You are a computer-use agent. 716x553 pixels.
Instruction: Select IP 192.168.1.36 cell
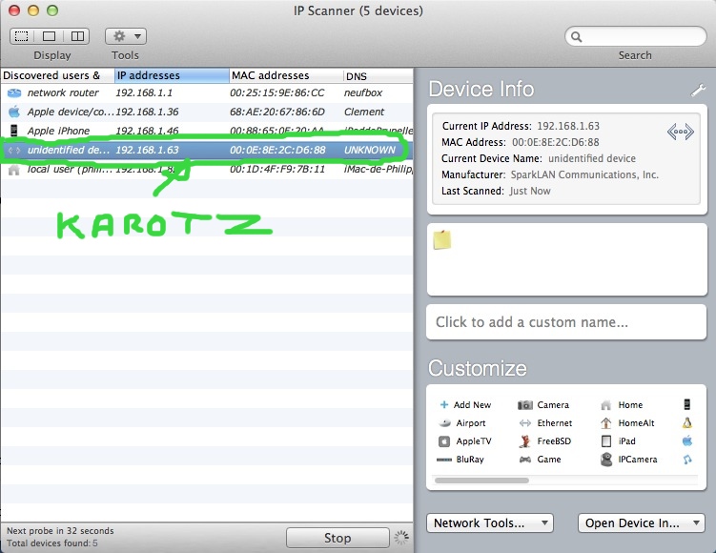(147, 112)
